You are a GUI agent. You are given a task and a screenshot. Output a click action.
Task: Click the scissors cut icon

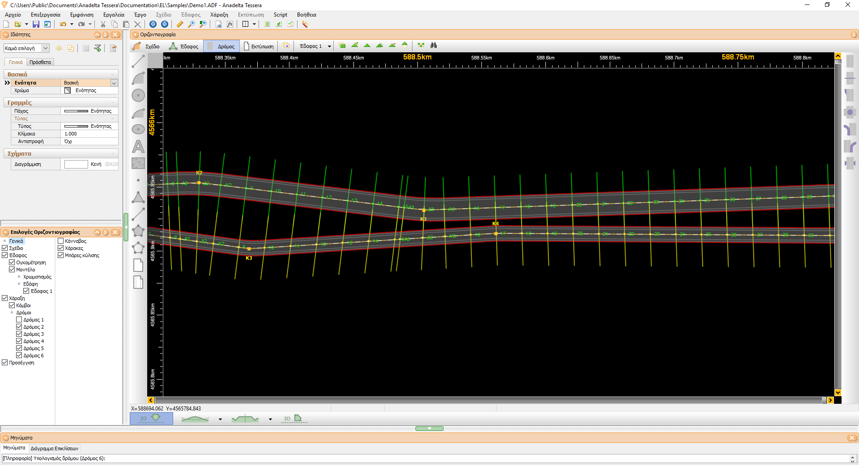(x=103, y=24)
